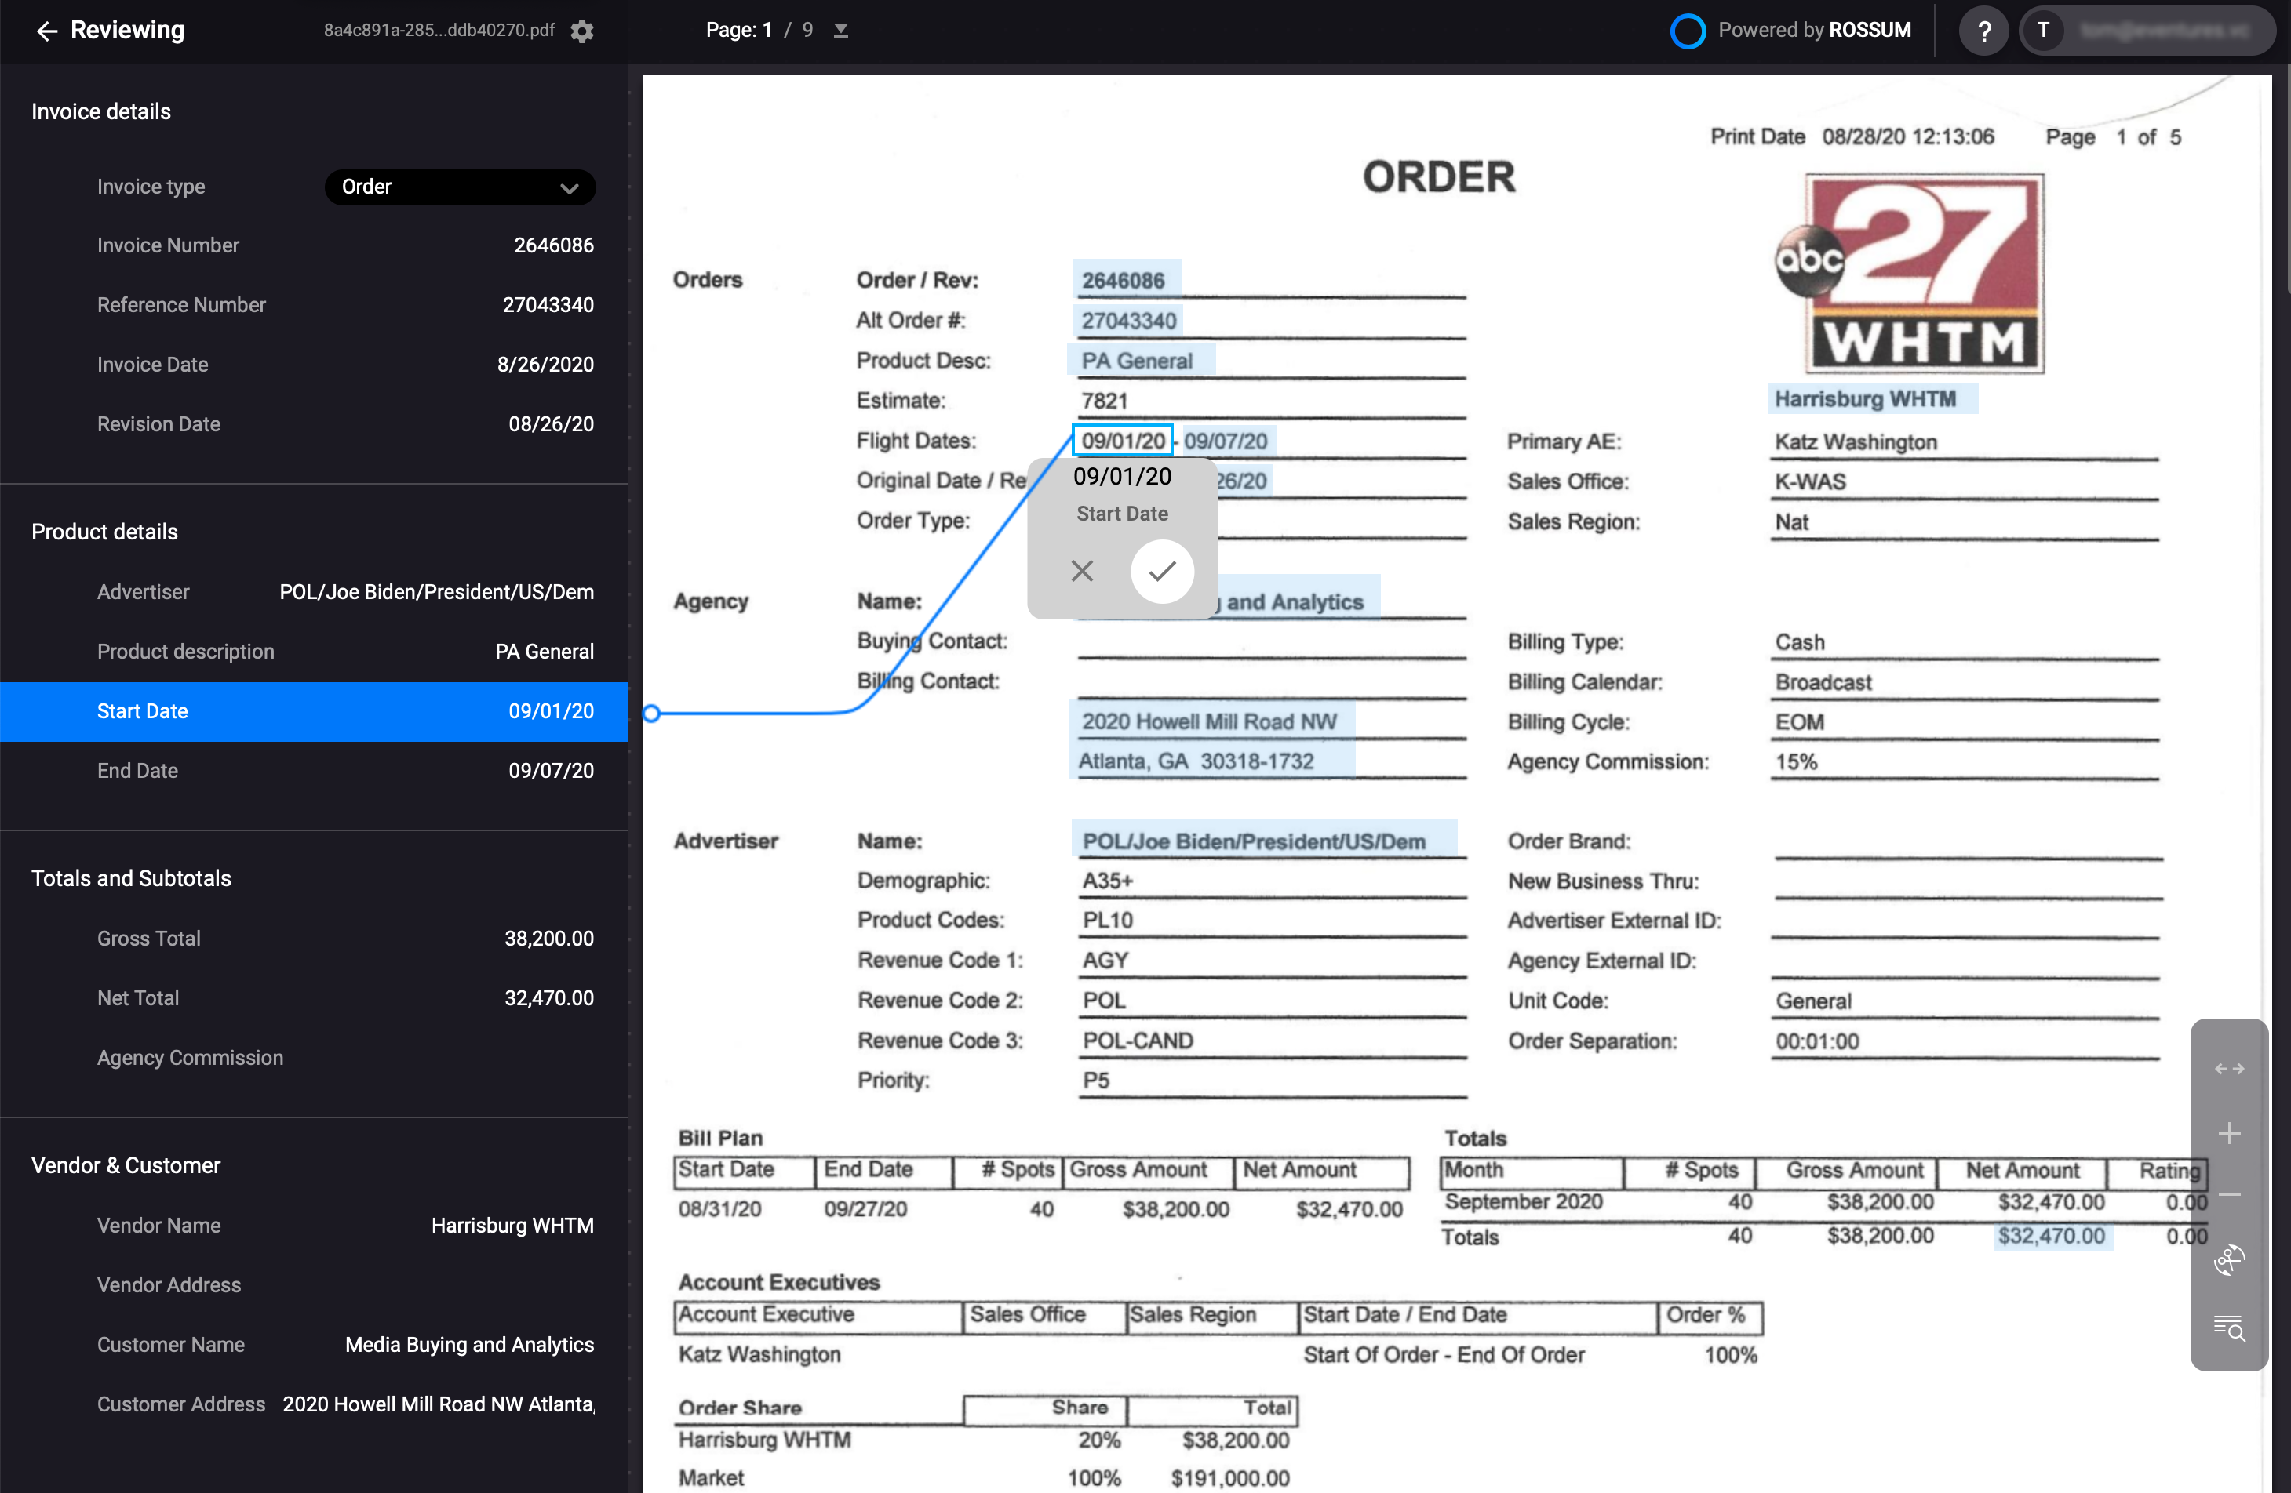Open the user account menu

coord(2146,31)
